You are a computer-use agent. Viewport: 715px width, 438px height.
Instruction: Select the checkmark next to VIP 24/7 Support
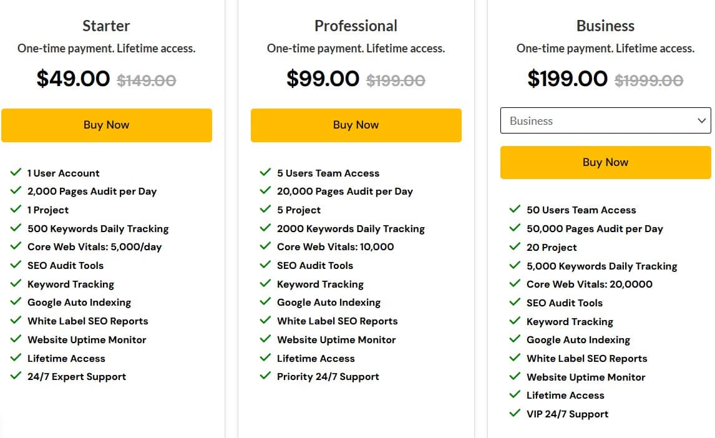pyautogui.click(x=515, y=414)
